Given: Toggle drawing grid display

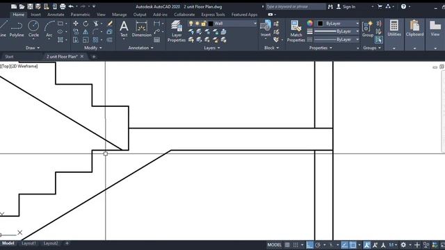Looking at the screenshot, I should [x=287, y=245].
